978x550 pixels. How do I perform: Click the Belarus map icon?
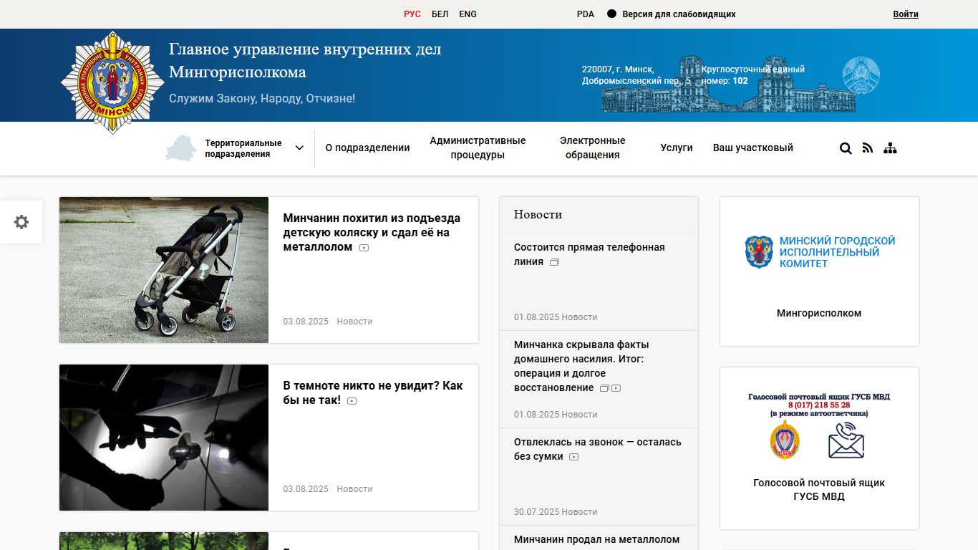(x=180, y=148)
